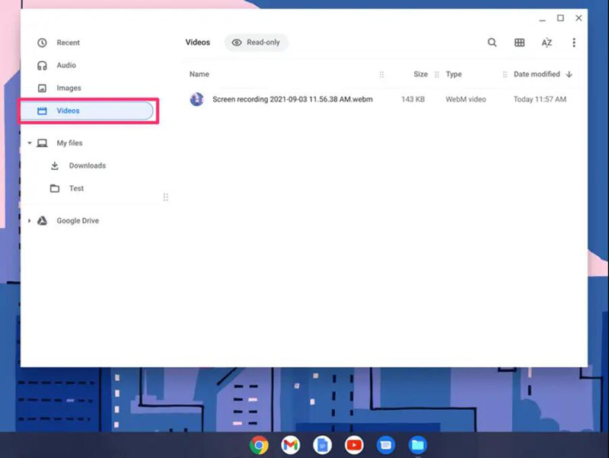Launch Google Docs from the shelf

pyautogui.click(x=322, y=445)
